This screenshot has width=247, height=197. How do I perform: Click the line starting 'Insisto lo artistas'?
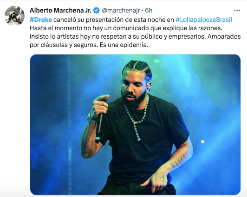pos(135,36)
